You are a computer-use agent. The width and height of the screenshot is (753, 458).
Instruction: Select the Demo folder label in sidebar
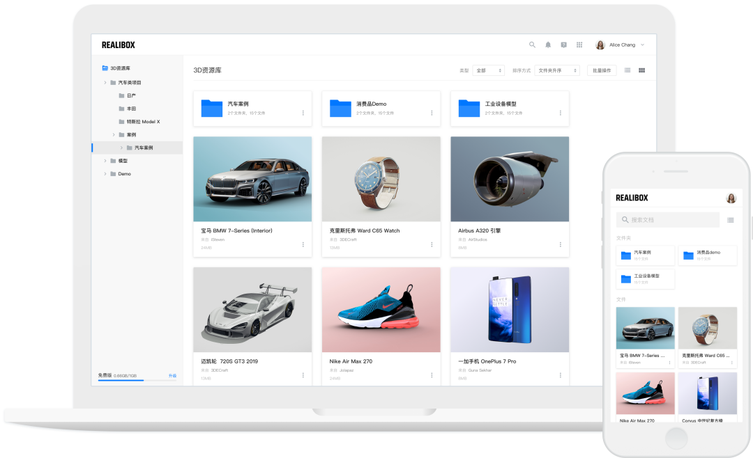(124, 173)
